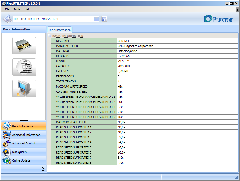Click the drive name field I:PLEXTOR BD-R
Image resolution: width=240 pixels, height=181 pixels.
click(x=53, y=19)
